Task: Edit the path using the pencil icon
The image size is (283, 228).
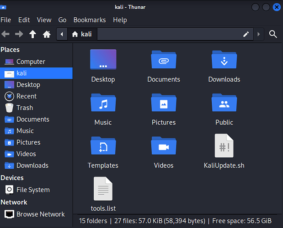Action: pos(246,34)
